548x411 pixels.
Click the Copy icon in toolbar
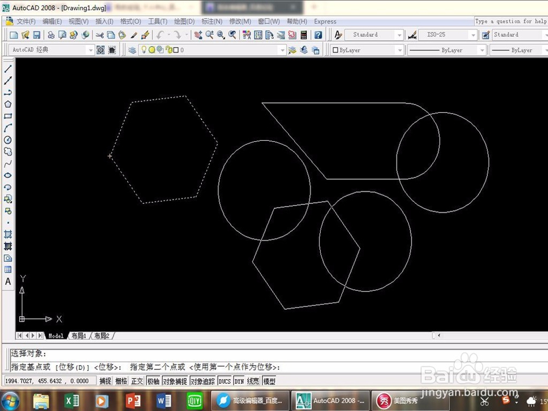(x=111, y=35)
